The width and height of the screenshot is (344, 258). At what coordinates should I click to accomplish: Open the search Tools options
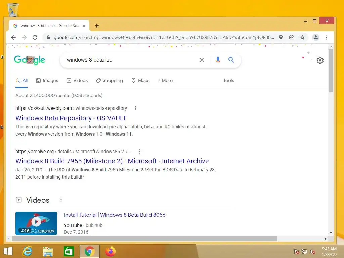228,81
